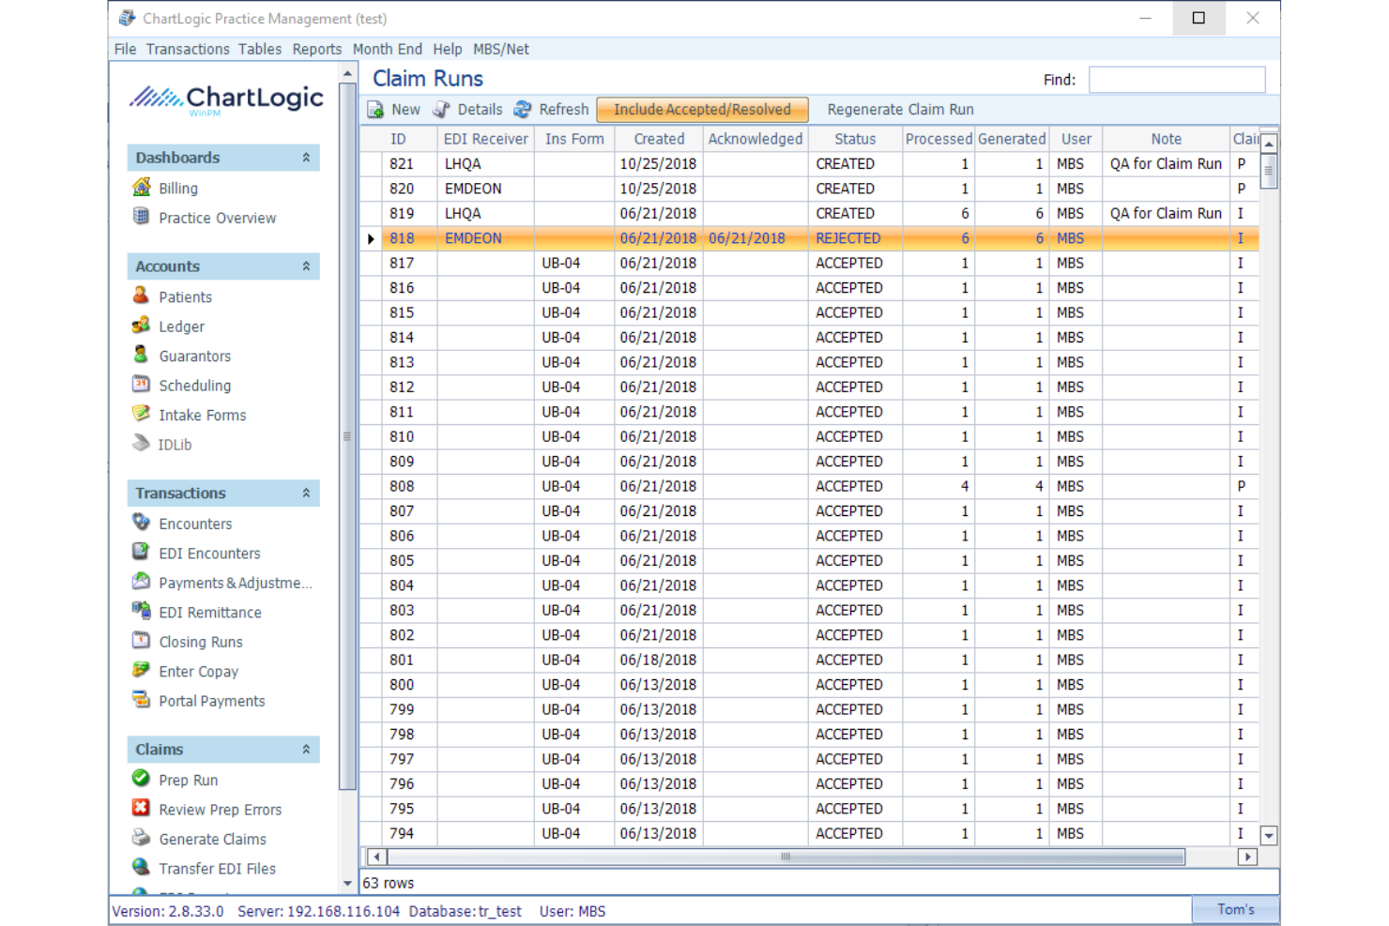Open the Month End menu
The width and height of the screenshot is (1389, 926).
click(x=387, y=49)
